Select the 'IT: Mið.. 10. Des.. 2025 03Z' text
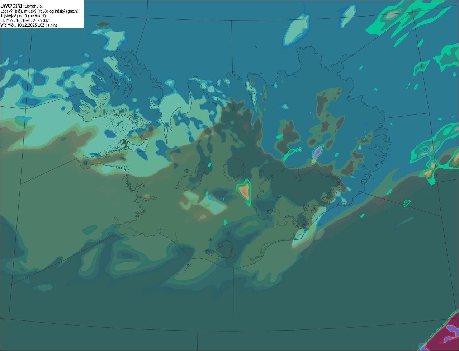The height and width of the screenshot is (351, 459). [x=25, y=20]
